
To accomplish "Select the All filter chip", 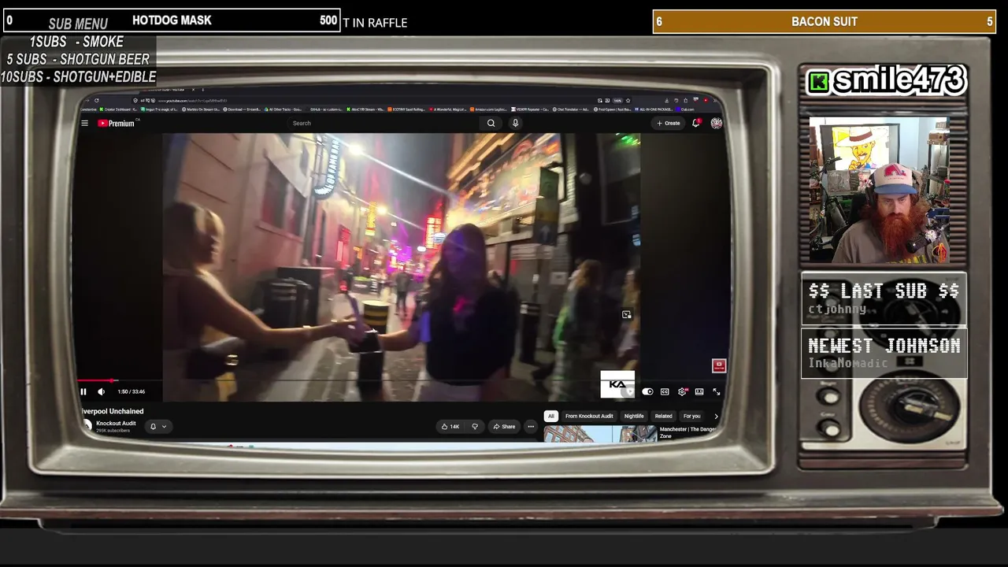I will pos(551,416).
